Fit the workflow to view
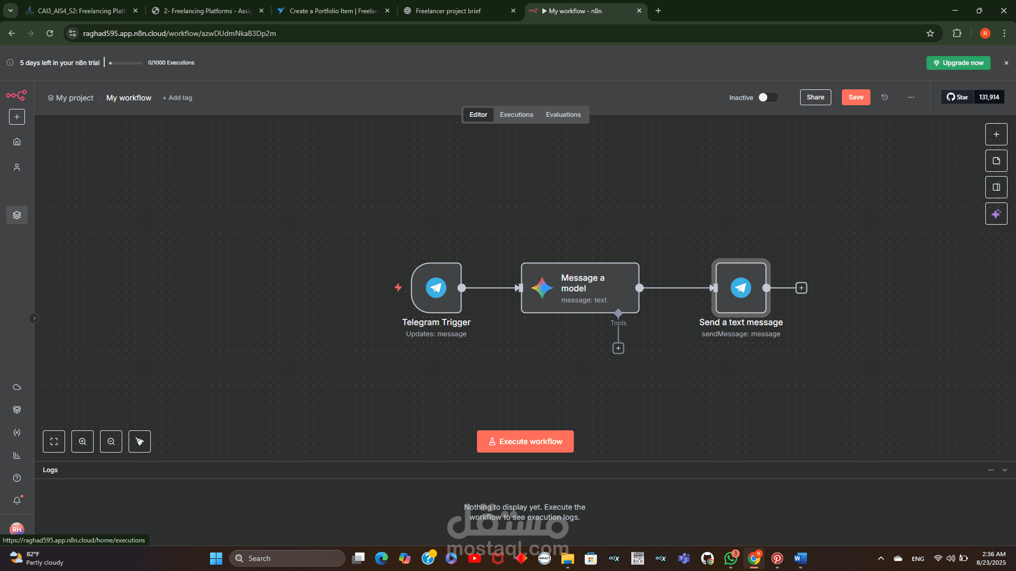1016x571 pixels. tap(54, 441)
